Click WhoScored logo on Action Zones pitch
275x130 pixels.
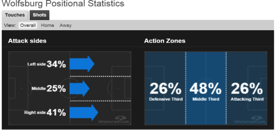click(250, 120)
